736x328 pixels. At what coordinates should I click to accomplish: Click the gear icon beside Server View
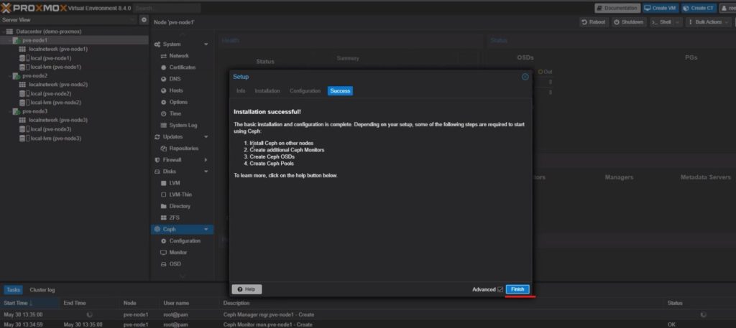[144, 20]
